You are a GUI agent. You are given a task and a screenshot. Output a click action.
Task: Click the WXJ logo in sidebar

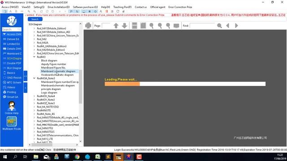pos(12,21)
